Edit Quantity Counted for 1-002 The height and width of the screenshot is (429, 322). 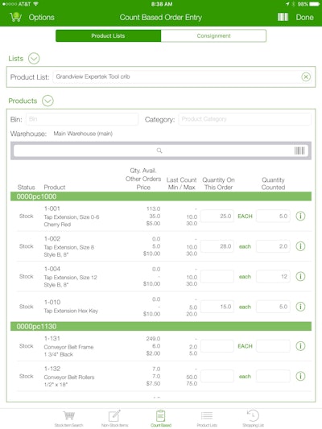[x=273, y=246]
